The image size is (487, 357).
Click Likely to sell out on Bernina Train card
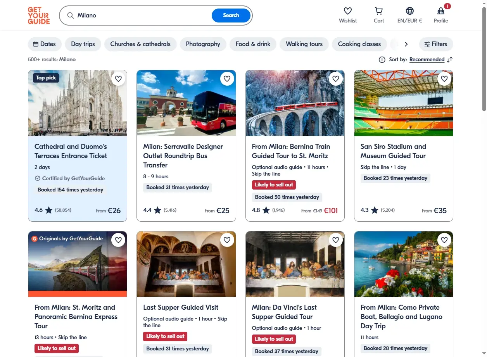[x=274, y=185]
